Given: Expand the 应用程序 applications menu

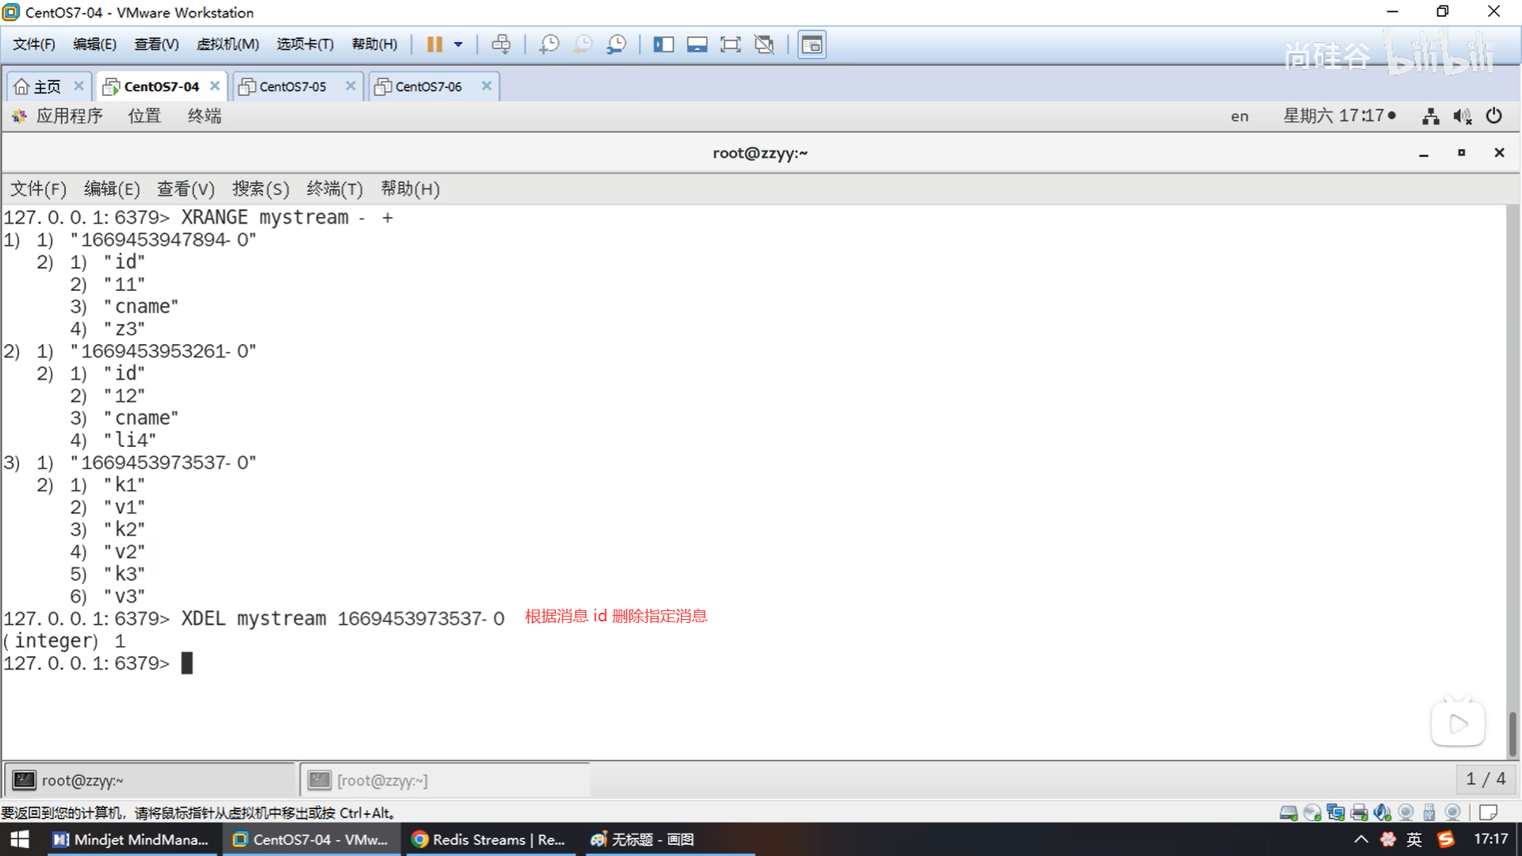Looking at the screenshot, I should (68, 116).
